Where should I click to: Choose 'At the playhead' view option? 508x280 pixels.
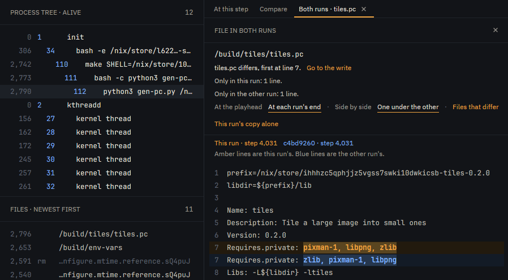tap(238, 107)
